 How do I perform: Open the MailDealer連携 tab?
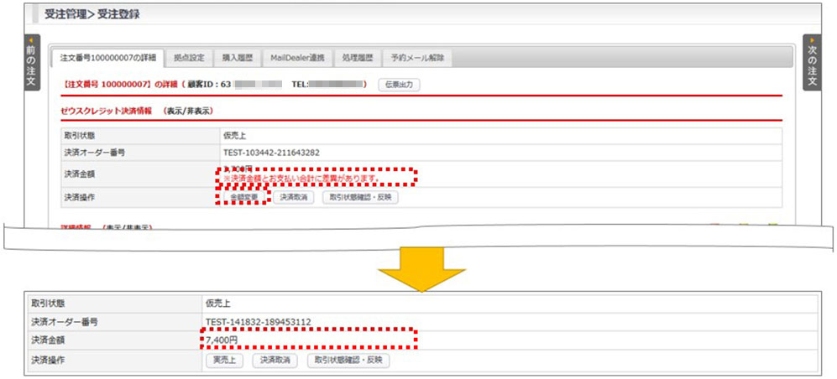click(297, 58)
